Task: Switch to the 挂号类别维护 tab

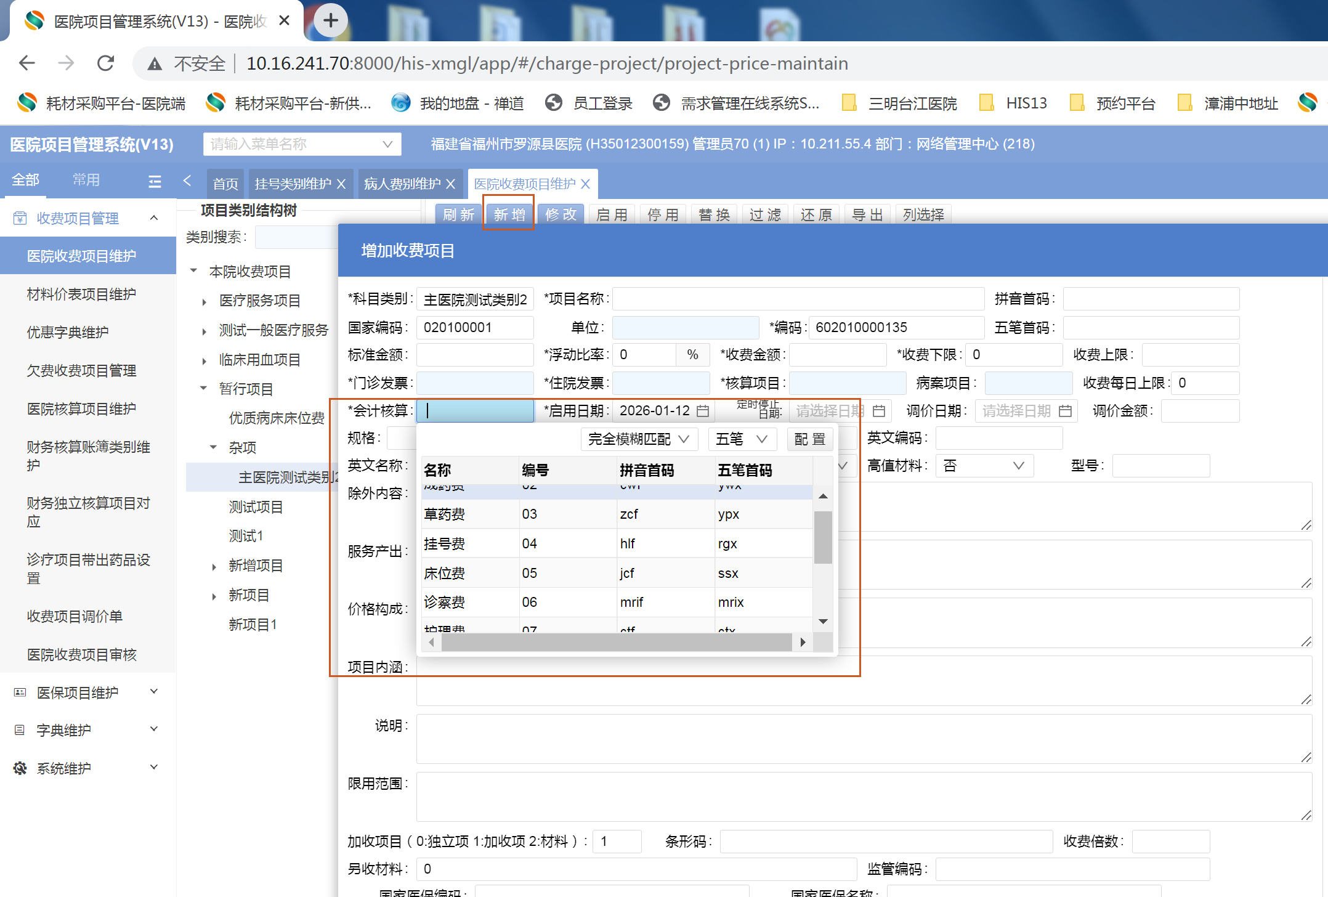Action: [x=293, y=184]
